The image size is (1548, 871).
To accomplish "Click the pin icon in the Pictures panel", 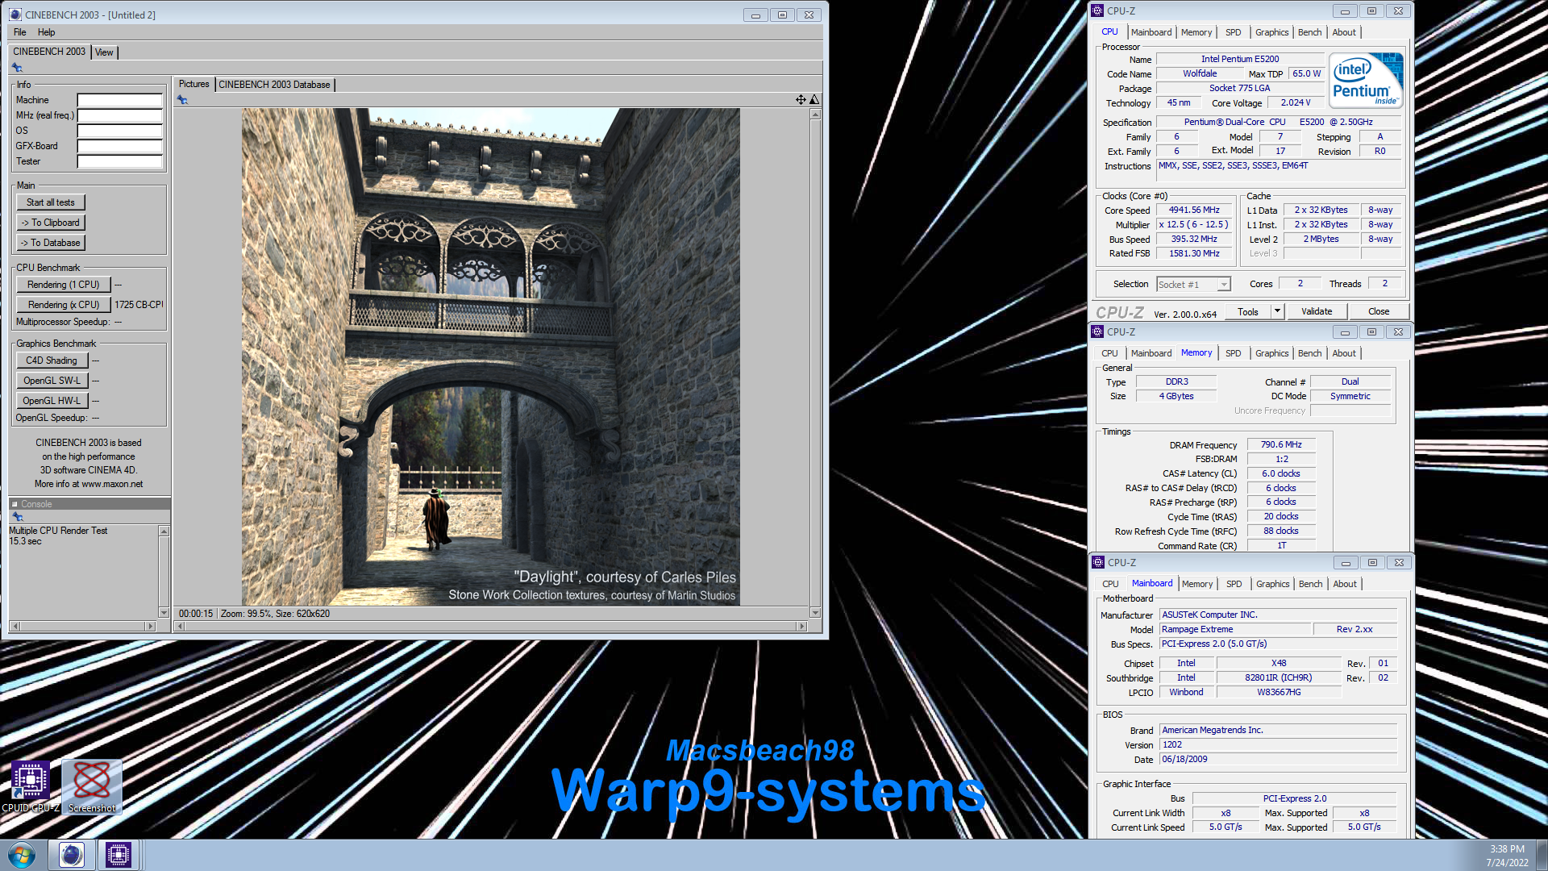I will [x=182, y=100].
